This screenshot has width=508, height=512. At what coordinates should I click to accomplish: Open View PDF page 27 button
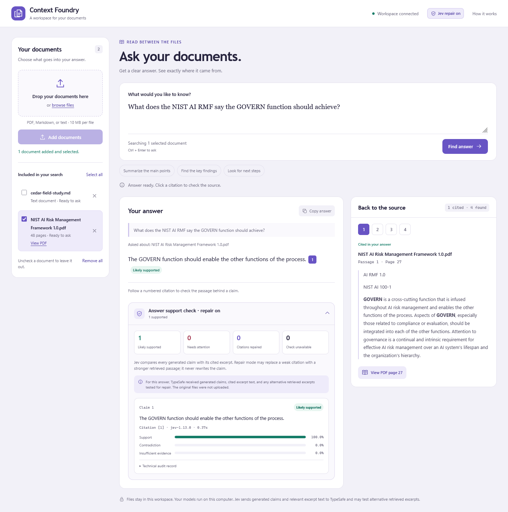point(382,373)
